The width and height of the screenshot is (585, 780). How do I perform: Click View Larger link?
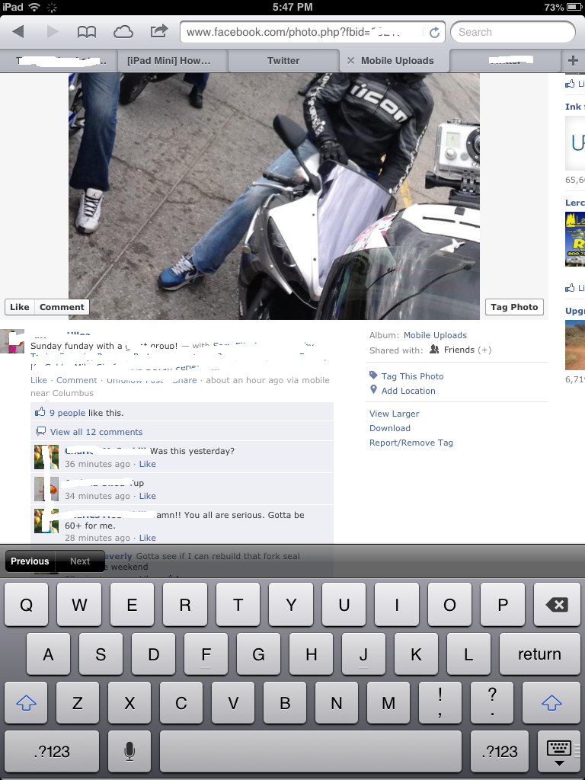click(394, 414)
